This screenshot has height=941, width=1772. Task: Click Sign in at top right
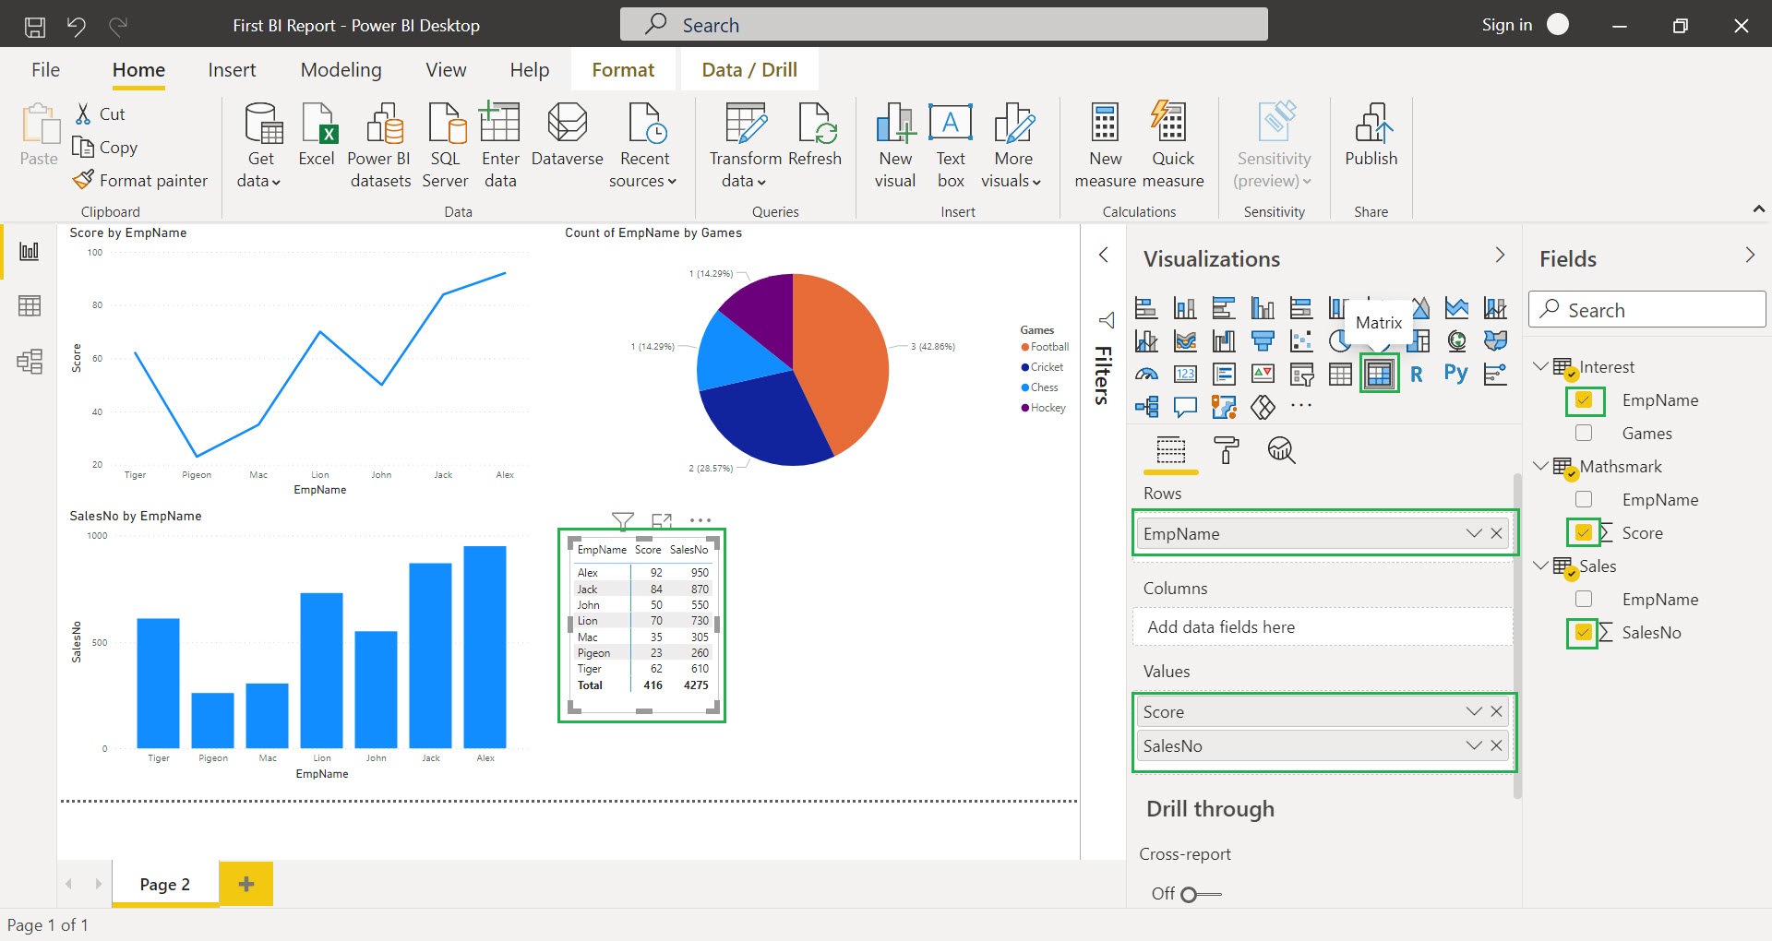point(1506,25)
